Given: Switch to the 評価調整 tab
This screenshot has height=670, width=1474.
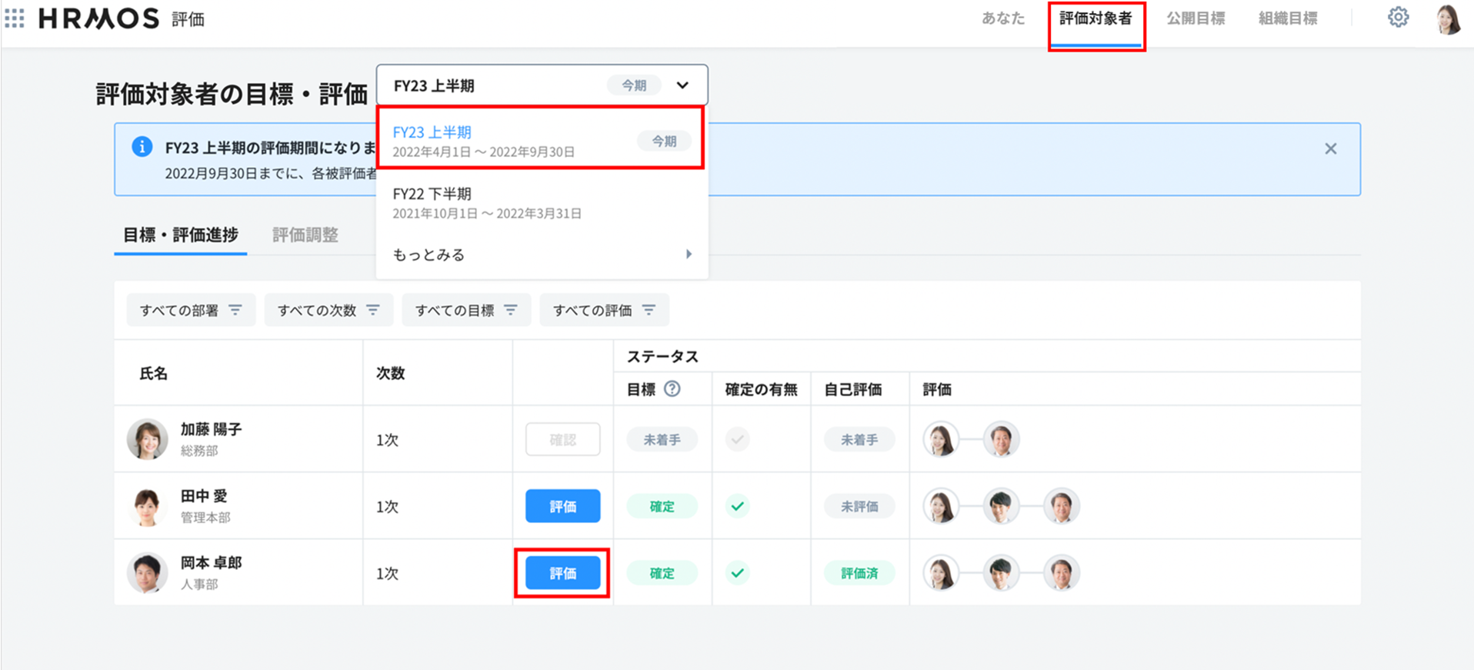Looking at the screenshot, I should coord(305,235).
